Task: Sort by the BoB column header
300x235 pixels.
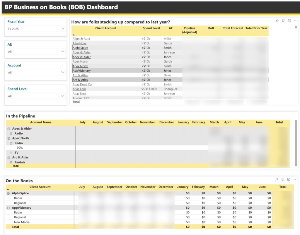Action: [x=211, y=28]
